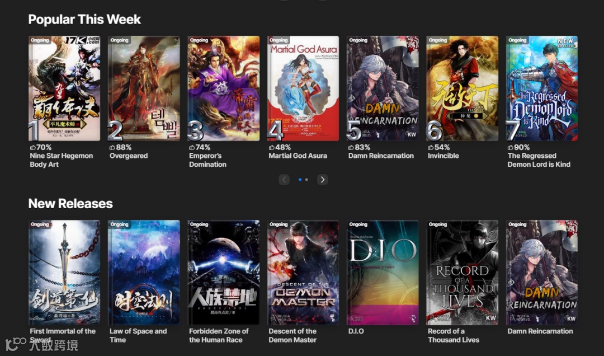Click the thumbs-up icon beside 54%
This screenshot has width=604, height=356.
click(431, 147)
